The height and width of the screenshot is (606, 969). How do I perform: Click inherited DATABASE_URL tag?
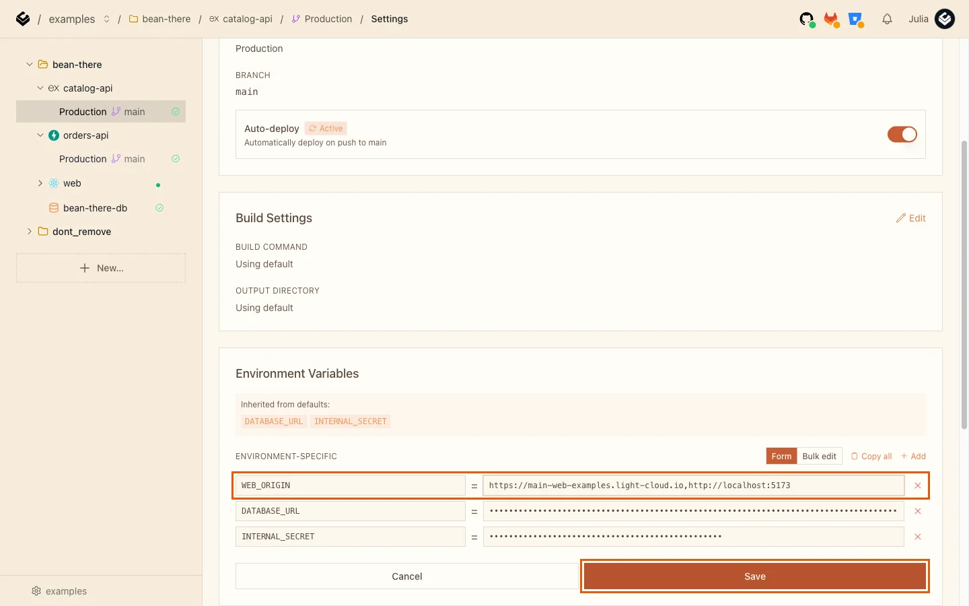coord(273,422)
